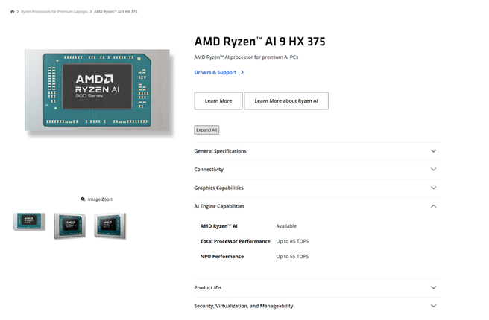Expand General Specifications section

tap(318, 151)
